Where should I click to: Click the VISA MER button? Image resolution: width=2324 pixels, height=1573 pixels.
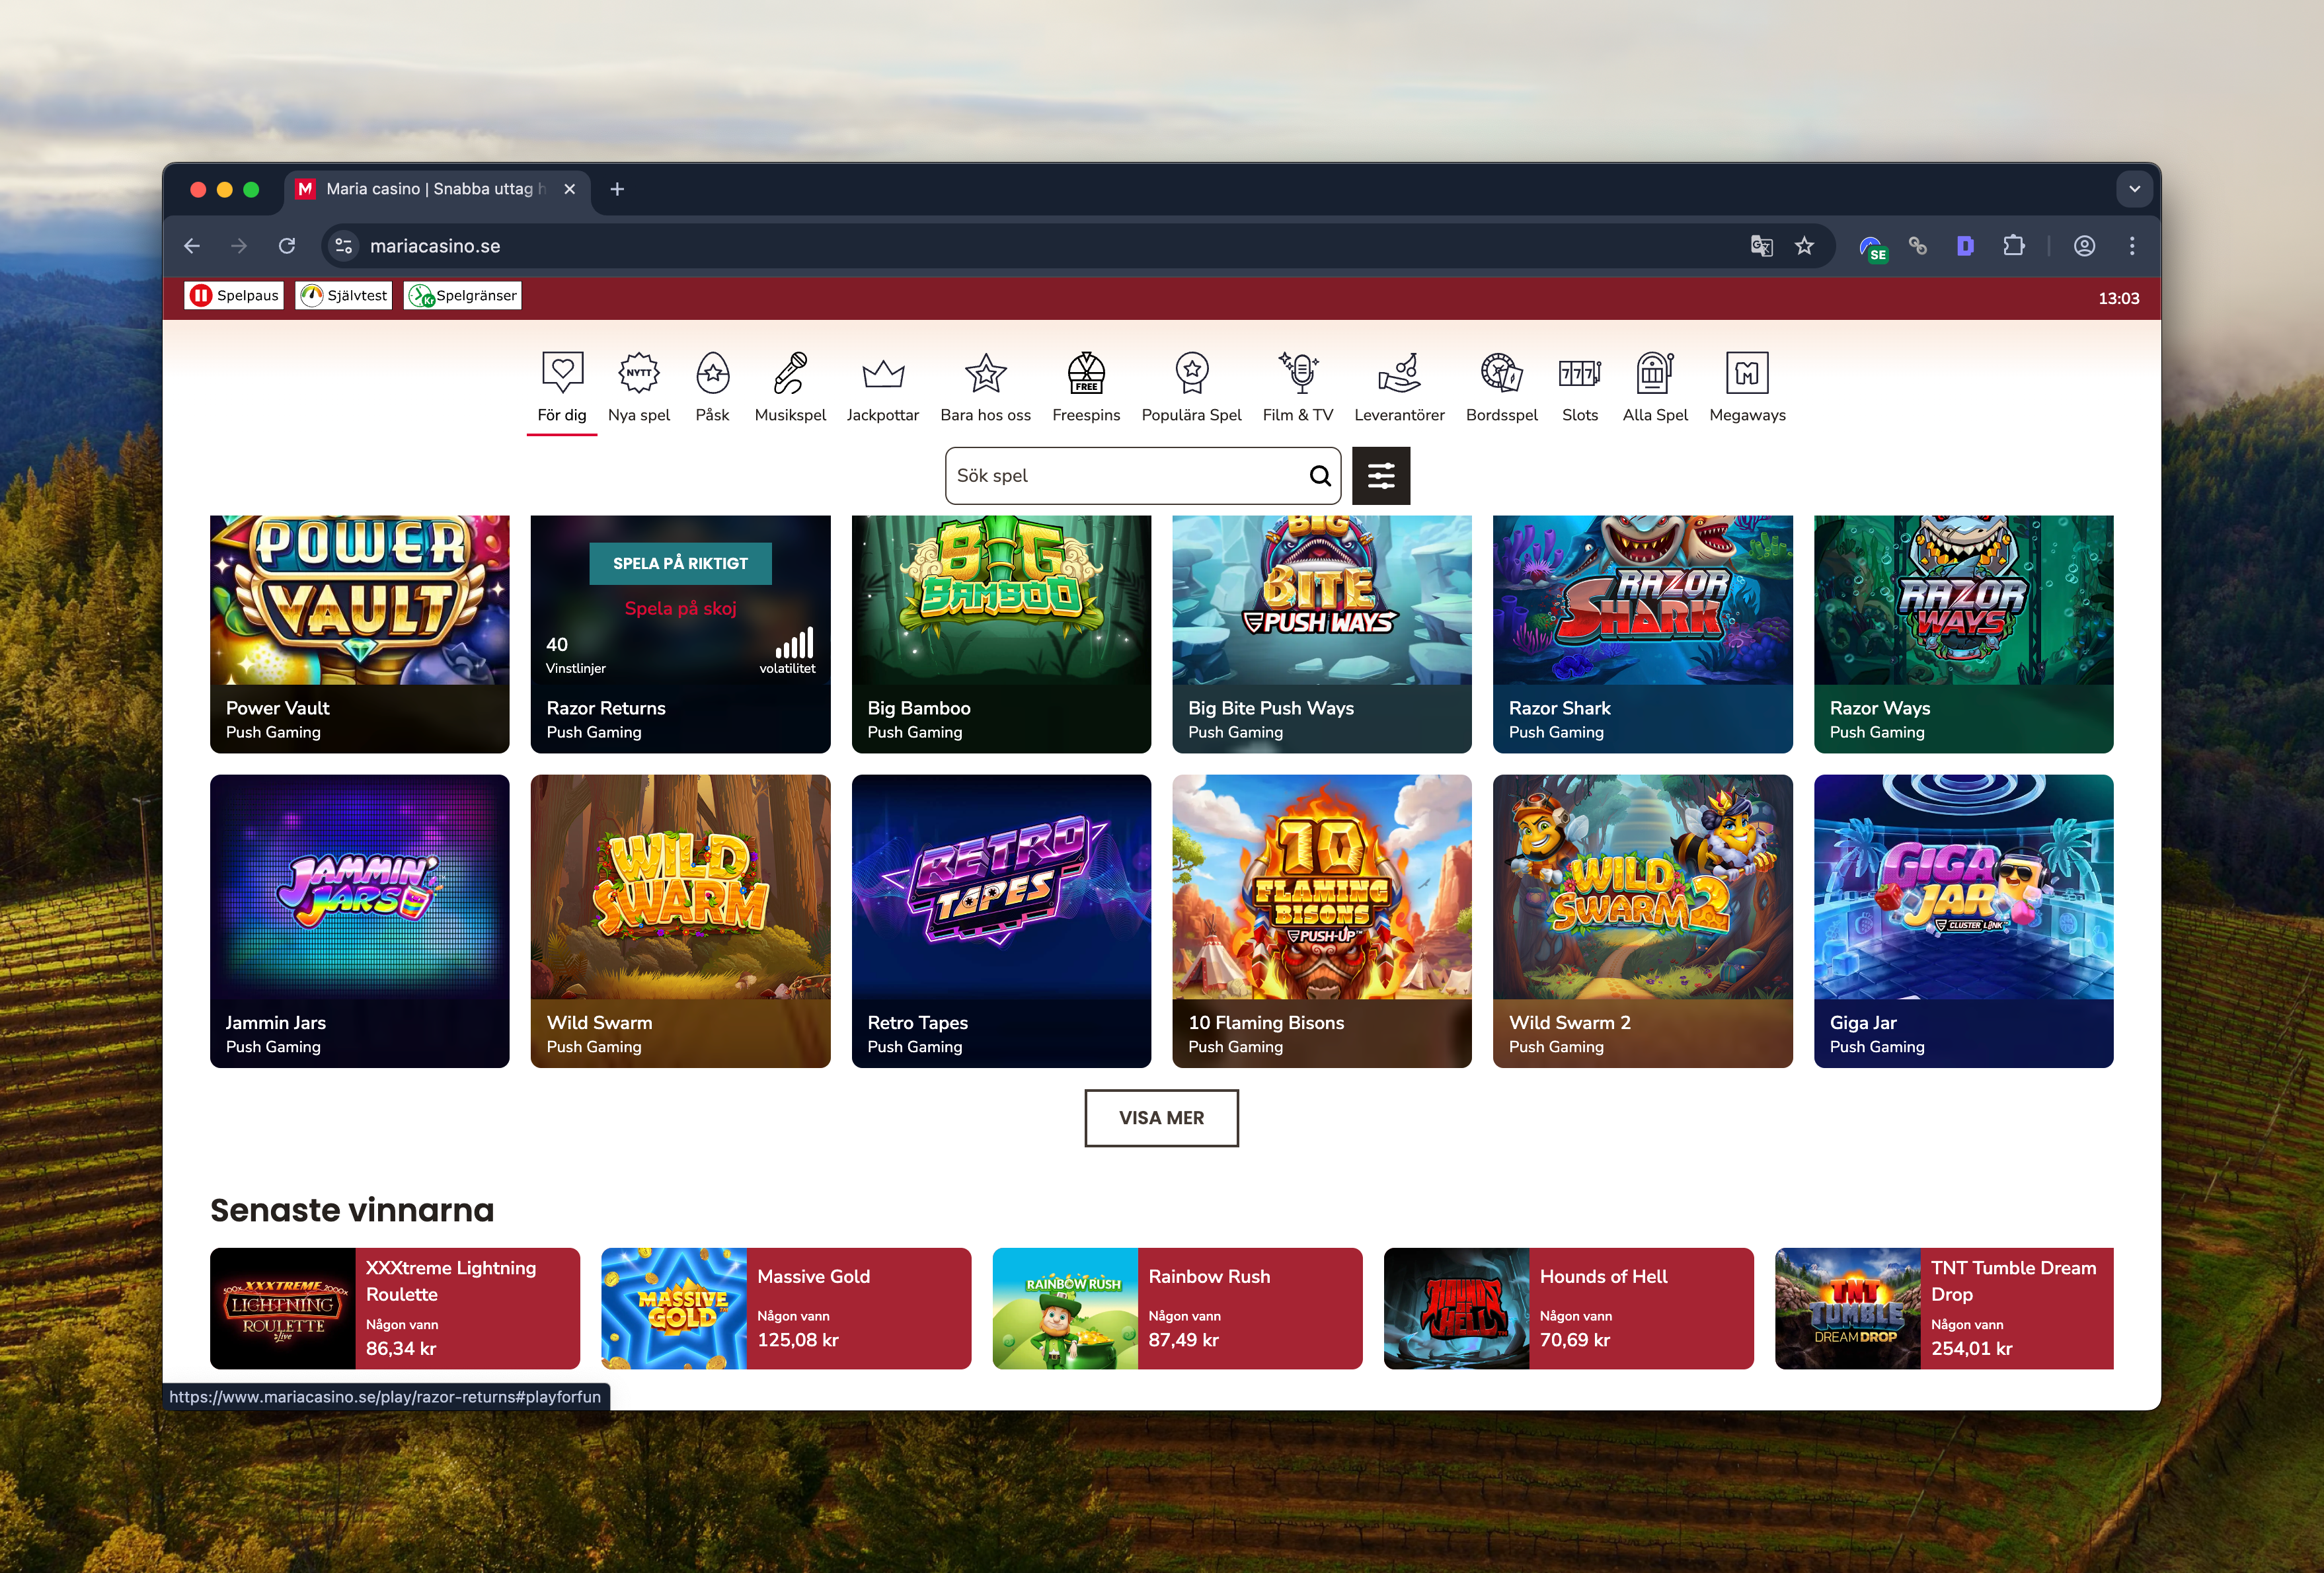tap(1161, 1118)
